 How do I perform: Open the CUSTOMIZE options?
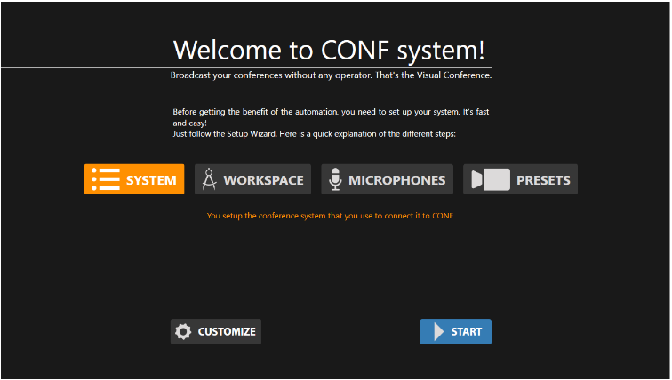[216, 332]
